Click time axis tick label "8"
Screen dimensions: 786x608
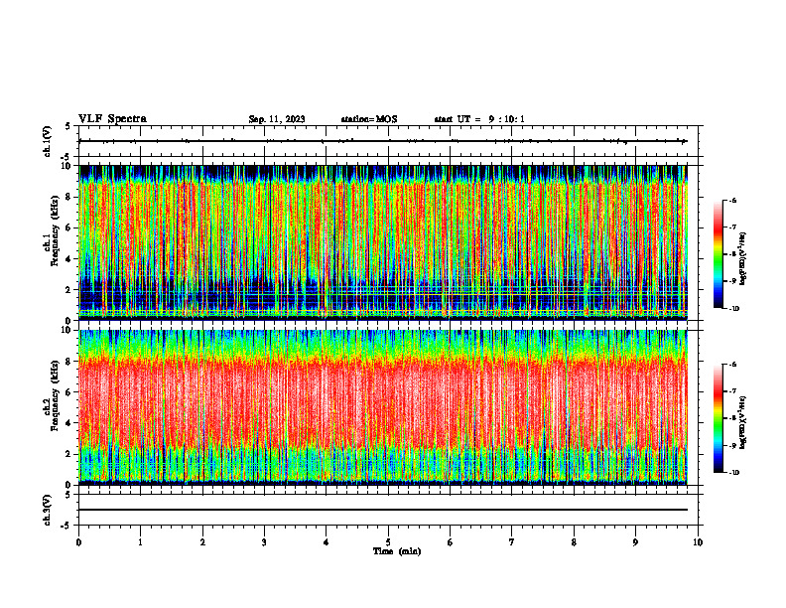pos(574,542)
